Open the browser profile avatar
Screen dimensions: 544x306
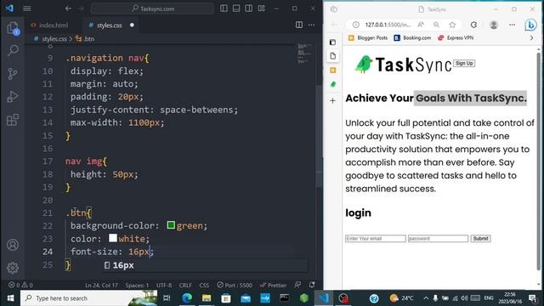pos(494,25)
